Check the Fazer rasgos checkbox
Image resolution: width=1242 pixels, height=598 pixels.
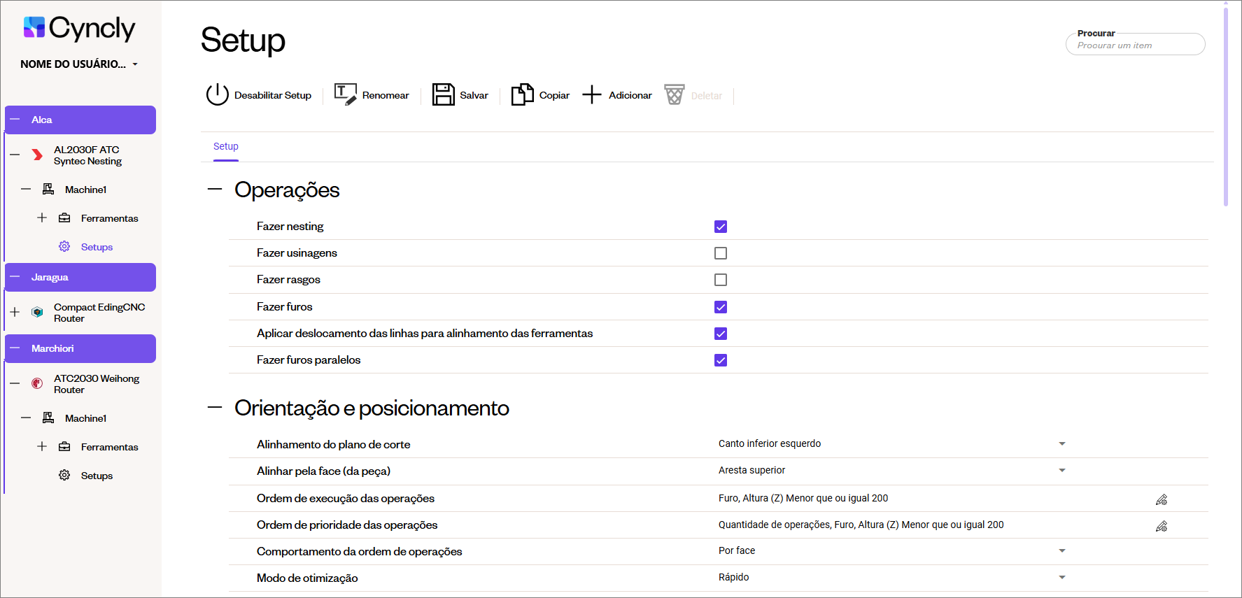721,280
